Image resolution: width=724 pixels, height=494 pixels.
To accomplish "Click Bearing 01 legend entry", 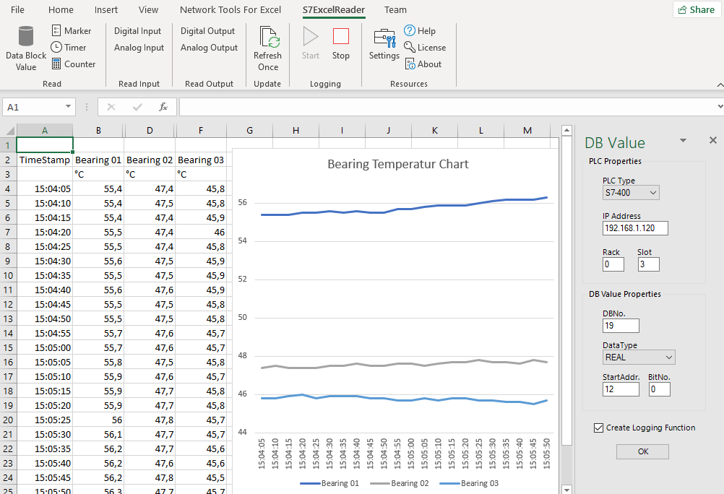I will point(329,483).
